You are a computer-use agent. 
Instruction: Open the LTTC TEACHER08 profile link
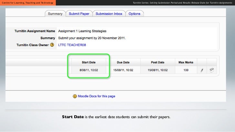point(72,45)
